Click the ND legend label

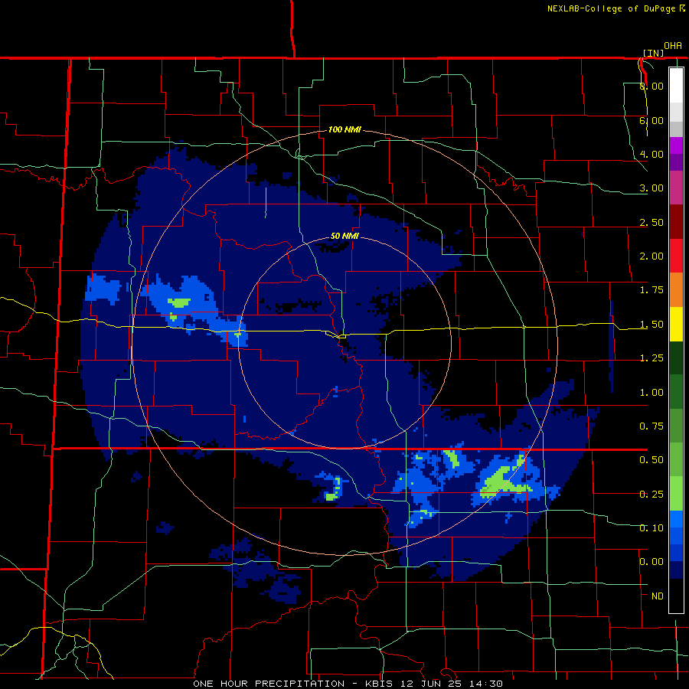658,596
